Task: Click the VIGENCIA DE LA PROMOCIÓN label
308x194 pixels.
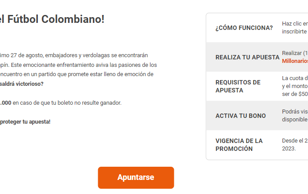Action: [x=239, y=145]
